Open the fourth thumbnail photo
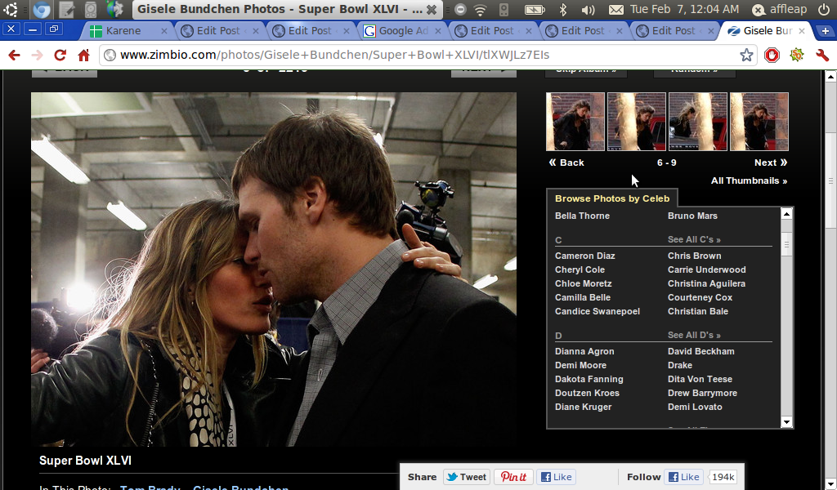 pos(759,122)
